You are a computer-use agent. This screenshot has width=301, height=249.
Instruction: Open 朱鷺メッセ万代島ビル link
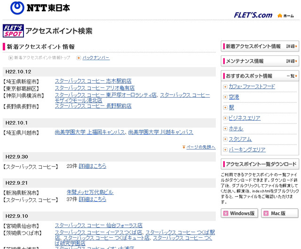point(90,192)
